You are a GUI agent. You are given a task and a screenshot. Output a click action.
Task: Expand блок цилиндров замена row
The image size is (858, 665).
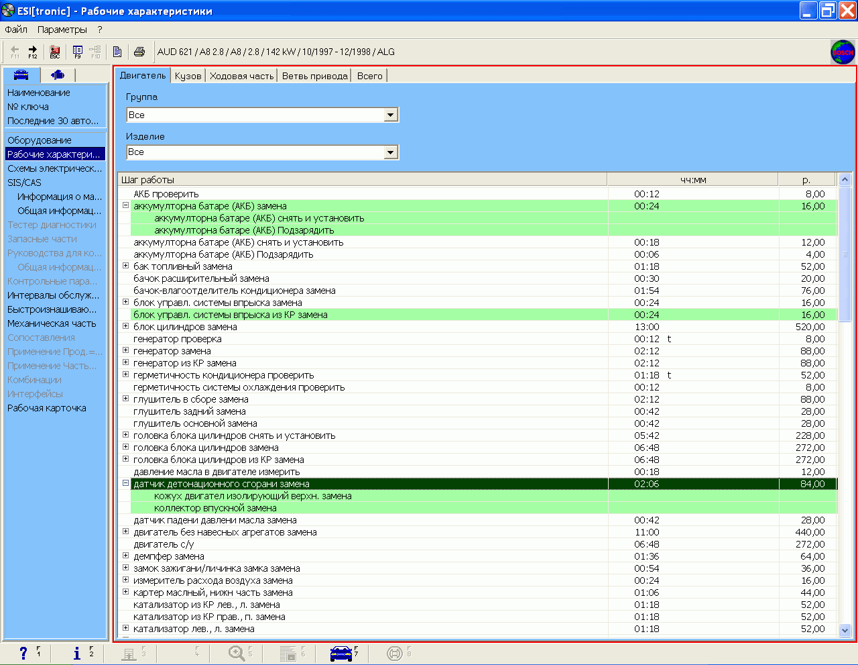[125, 326]
